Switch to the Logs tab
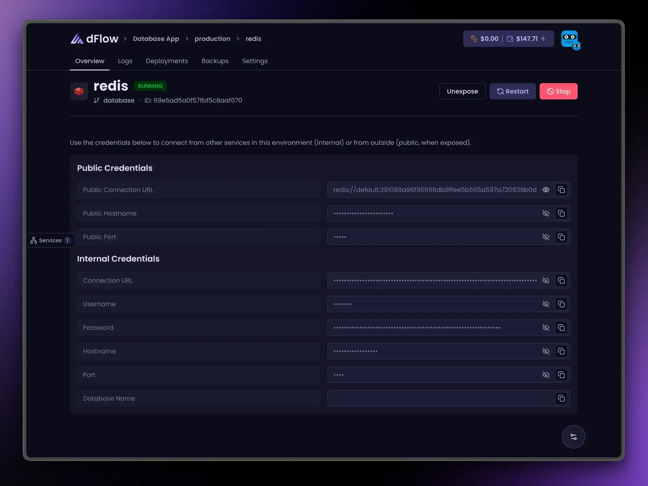648x486 pixels. coord(125,61)
